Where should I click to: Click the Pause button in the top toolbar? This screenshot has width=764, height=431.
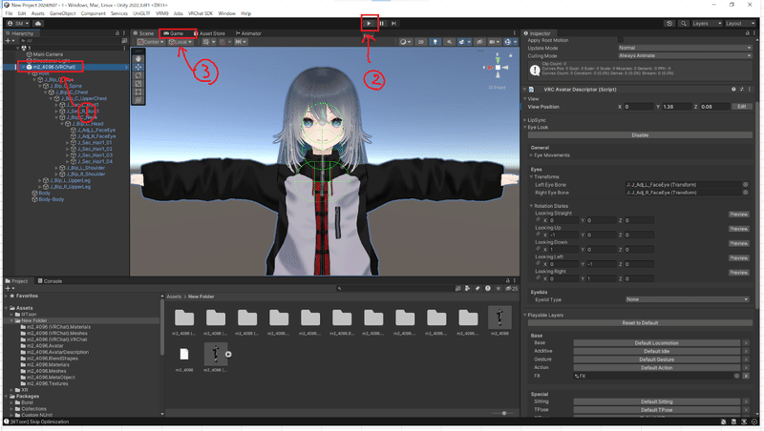click(381, 23)
